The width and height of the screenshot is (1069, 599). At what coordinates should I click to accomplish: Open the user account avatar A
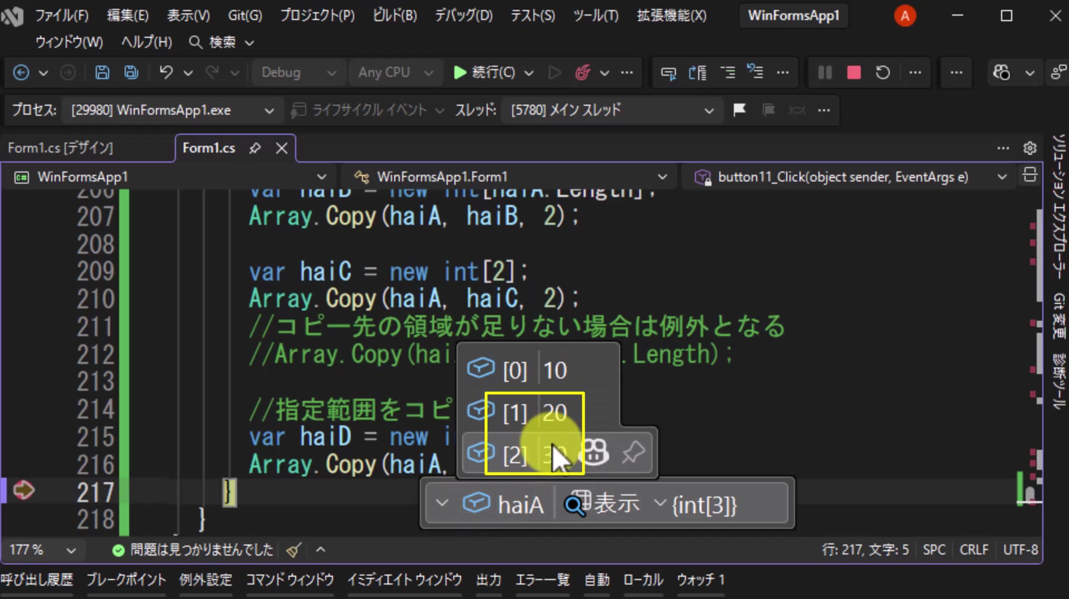pyautogui.click(x=905, y=16)
